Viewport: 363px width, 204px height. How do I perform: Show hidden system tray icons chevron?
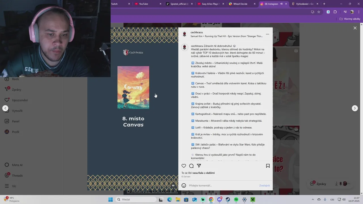[x=313, y=199]
